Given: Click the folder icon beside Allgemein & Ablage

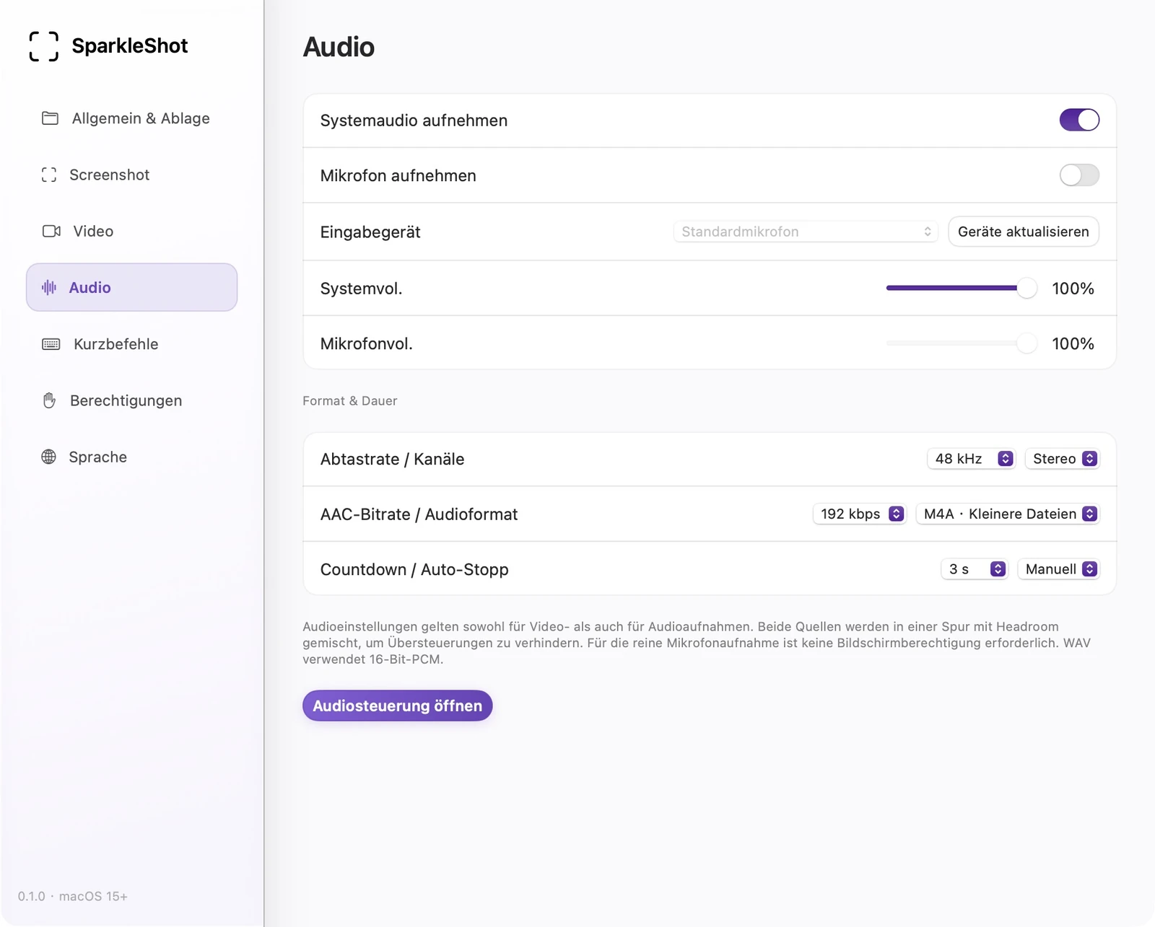Looking at the screenshot, I should [x=50, y=118].
